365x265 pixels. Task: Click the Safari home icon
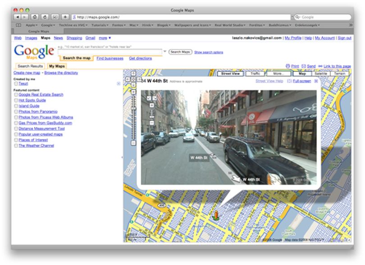(x=35, y=17)
